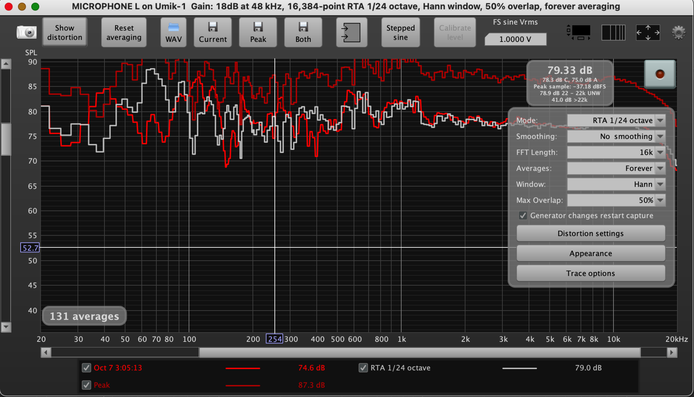Click the camera screenshot capture icon
This screenshot has width=694, height=397.
26,32
